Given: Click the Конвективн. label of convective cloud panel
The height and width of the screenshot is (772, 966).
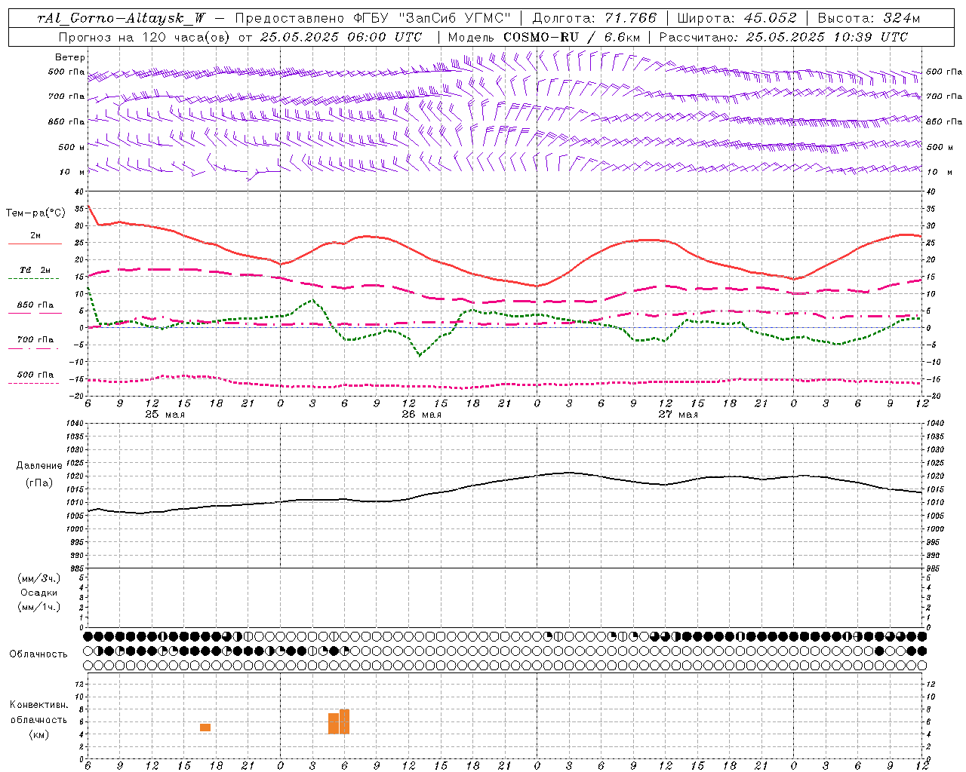Looking at the screenshot, I should point(39,705).
